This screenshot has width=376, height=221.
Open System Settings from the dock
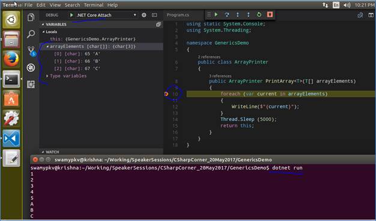tap(11, 119)
